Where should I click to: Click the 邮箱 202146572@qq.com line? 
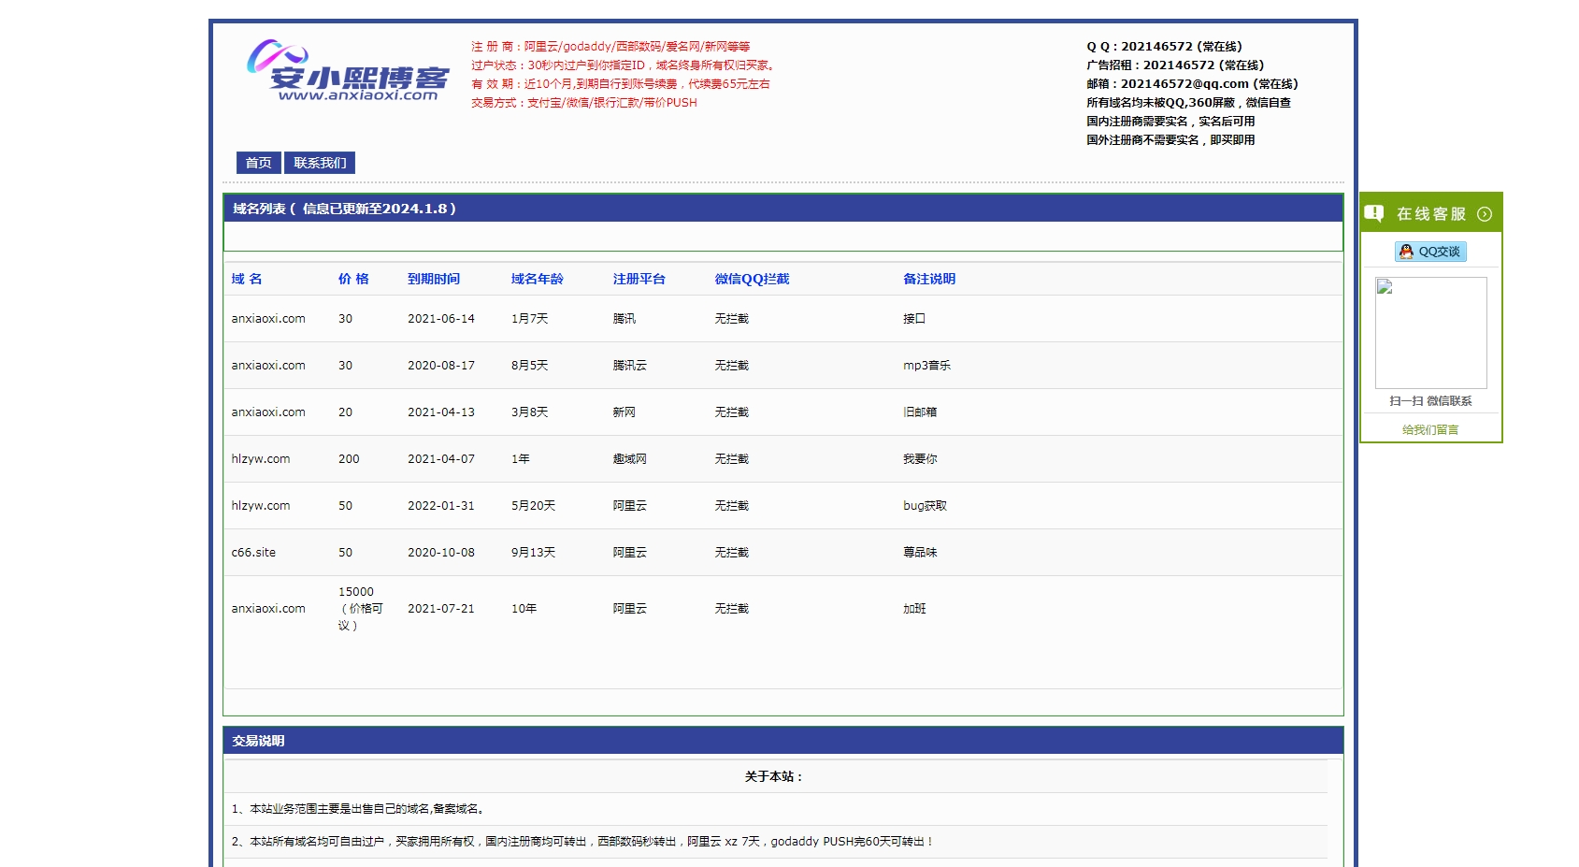coord(1192,84)
